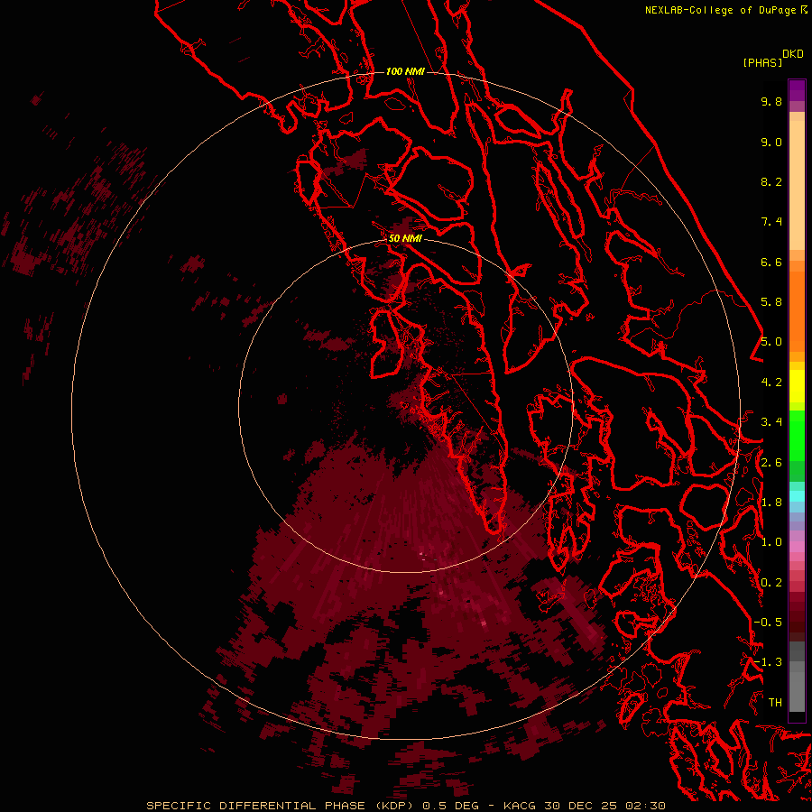Viewport: 812px width, 812px height.
Task: Select the 7.4 scale value
Action: point(771,222)
